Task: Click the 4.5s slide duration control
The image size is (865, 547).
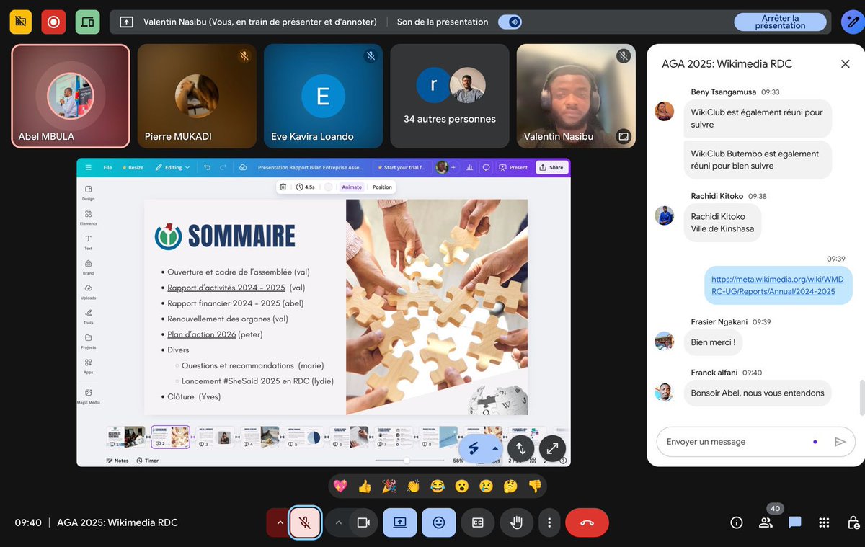Action: 306,187
